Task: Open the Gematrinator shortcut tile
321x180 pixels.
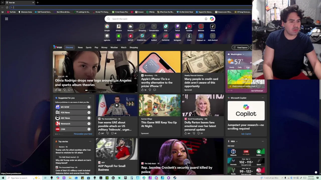Action: point(154,27)
